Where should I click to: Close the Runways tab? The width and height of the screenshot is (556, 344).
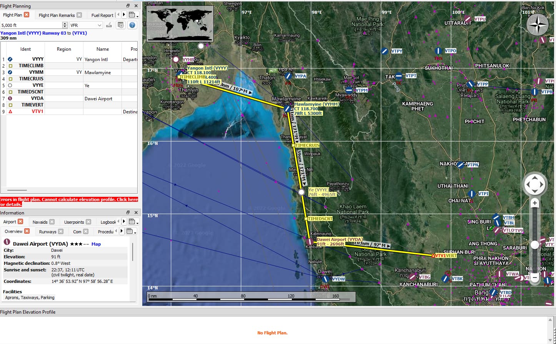point(61,231)
